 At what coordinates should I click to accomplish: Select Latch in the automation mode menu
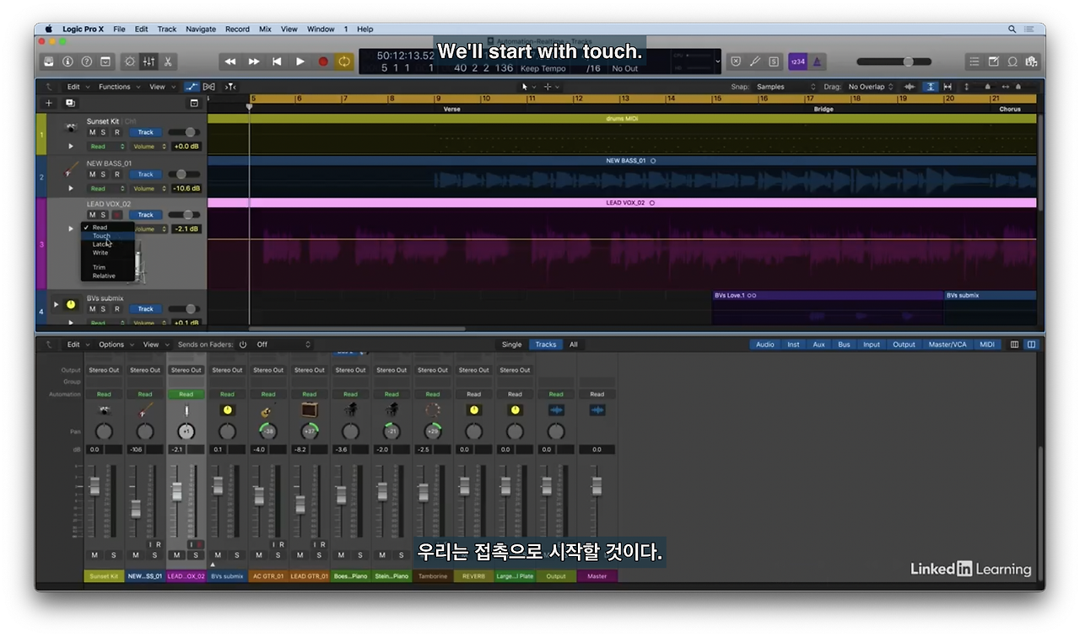[x=107, y=244]
